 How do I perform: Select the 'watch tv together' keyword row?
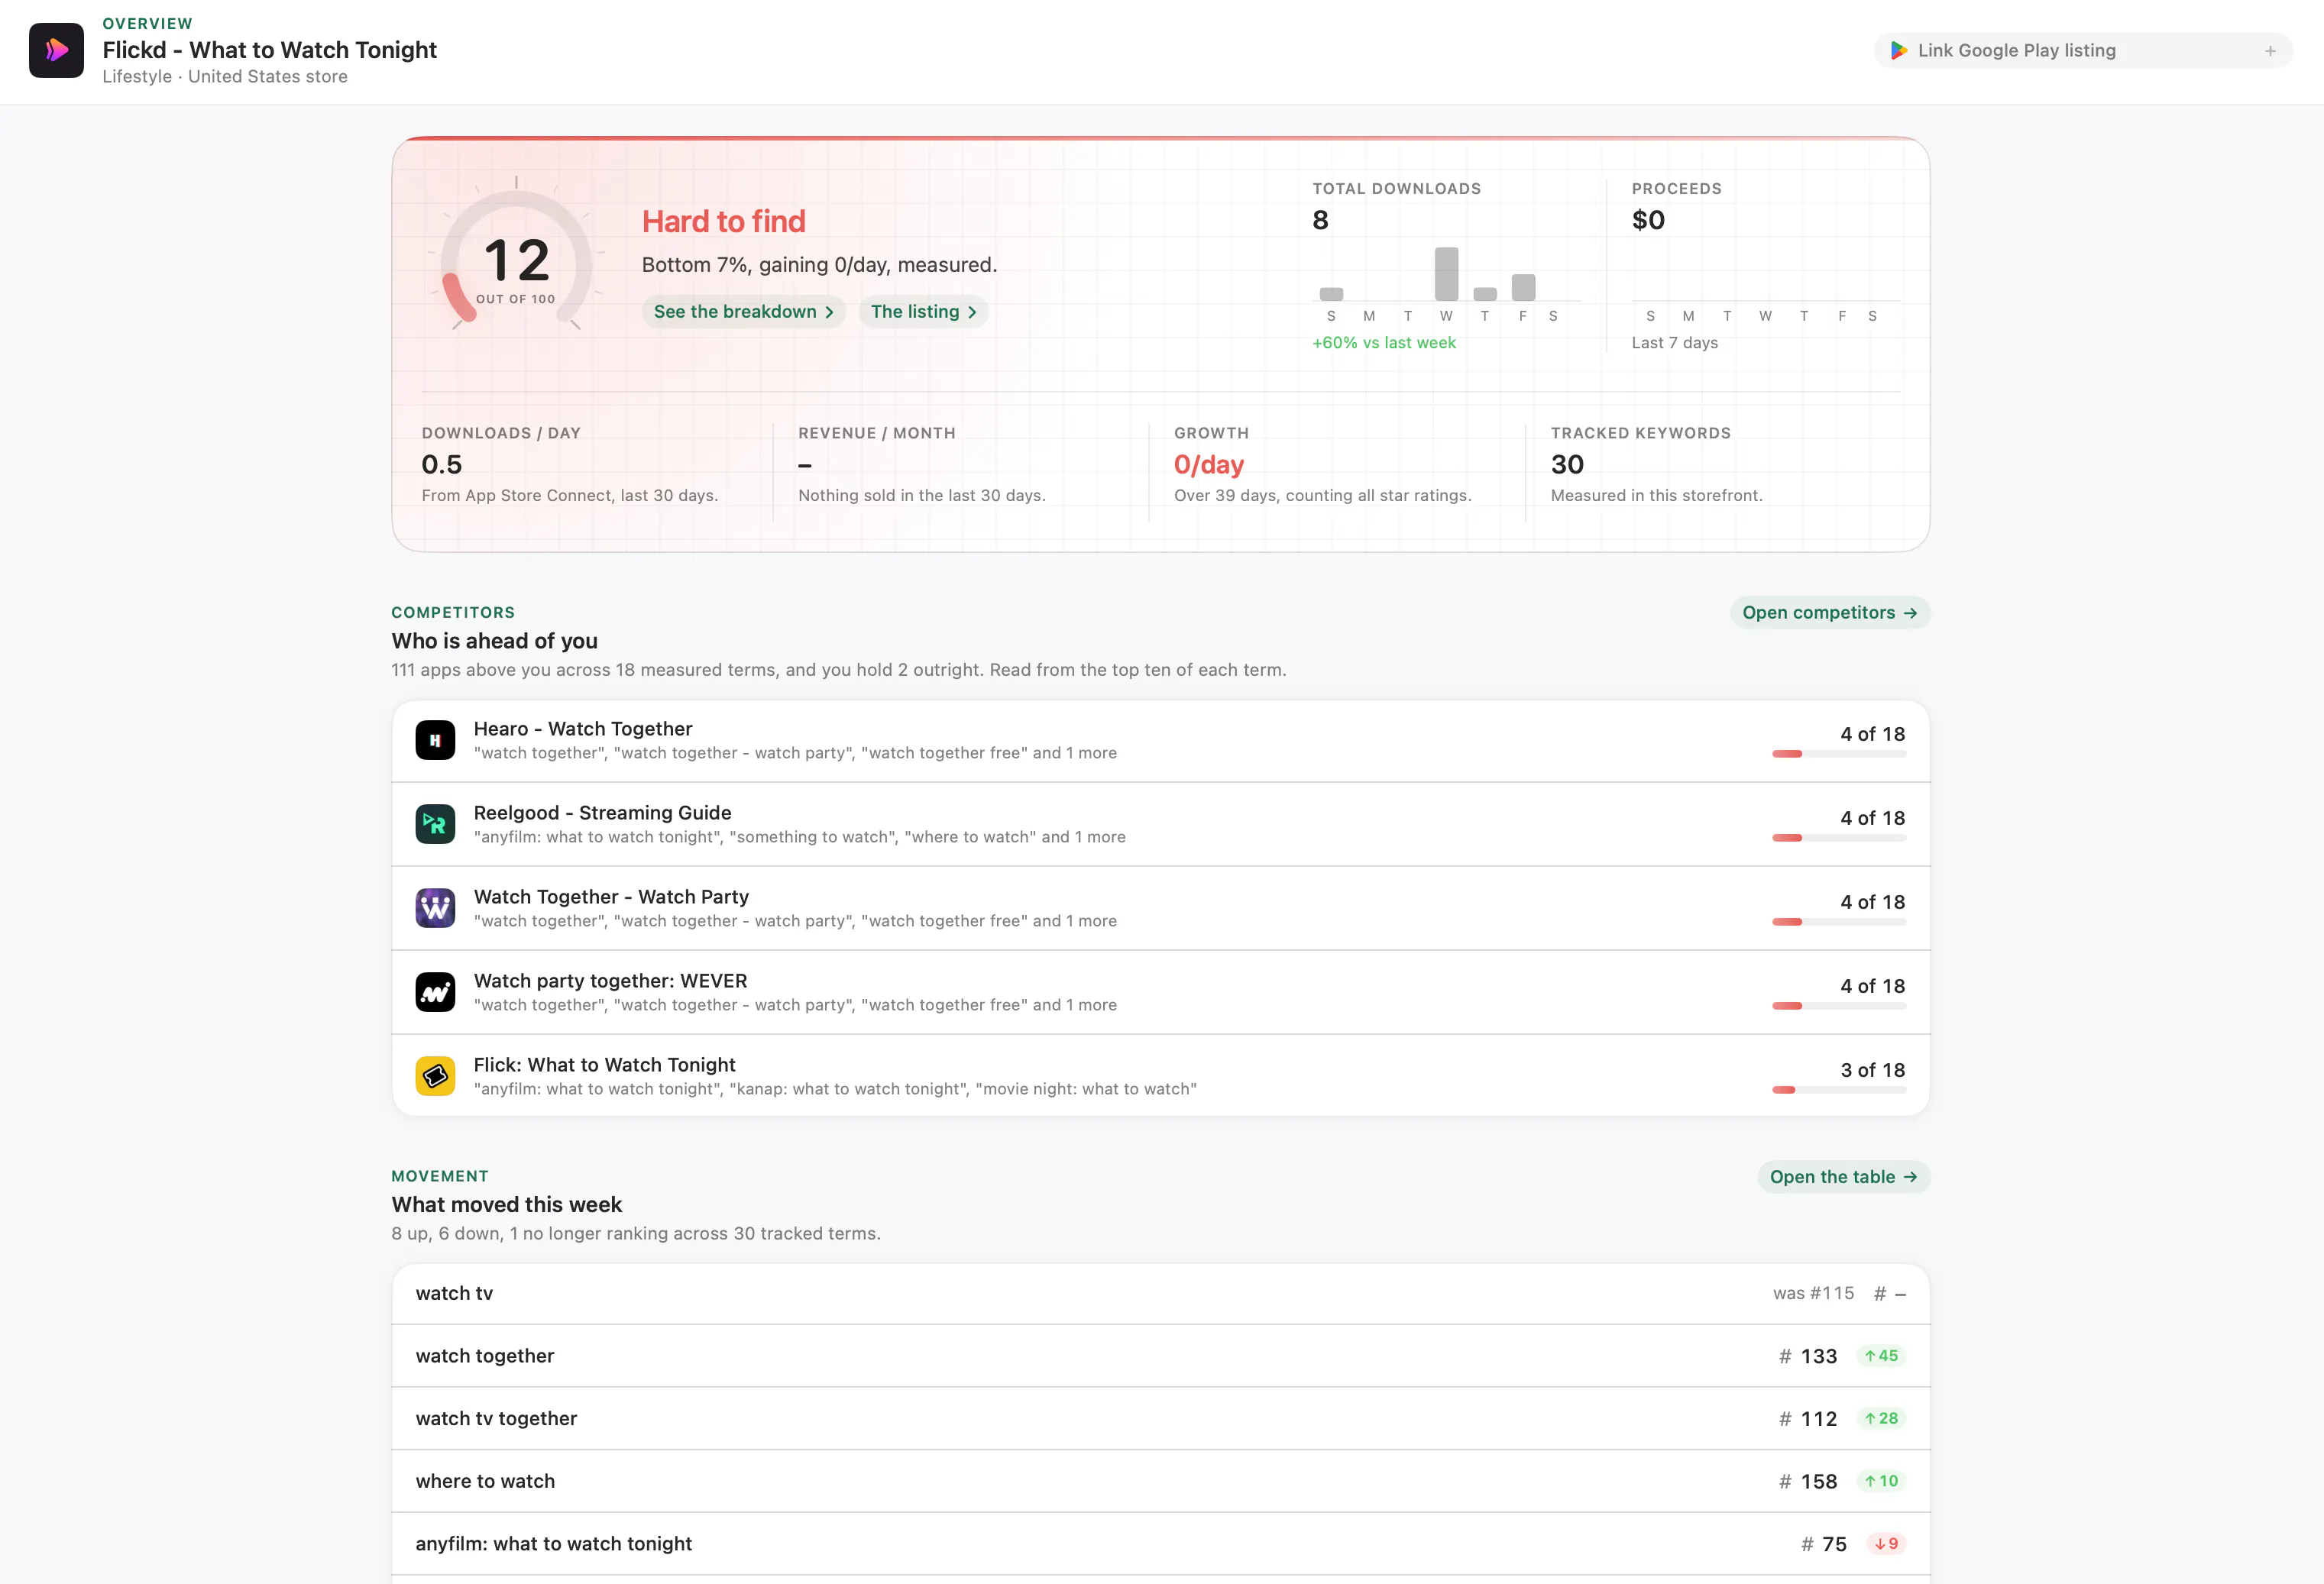[x=1160, y=1419]
